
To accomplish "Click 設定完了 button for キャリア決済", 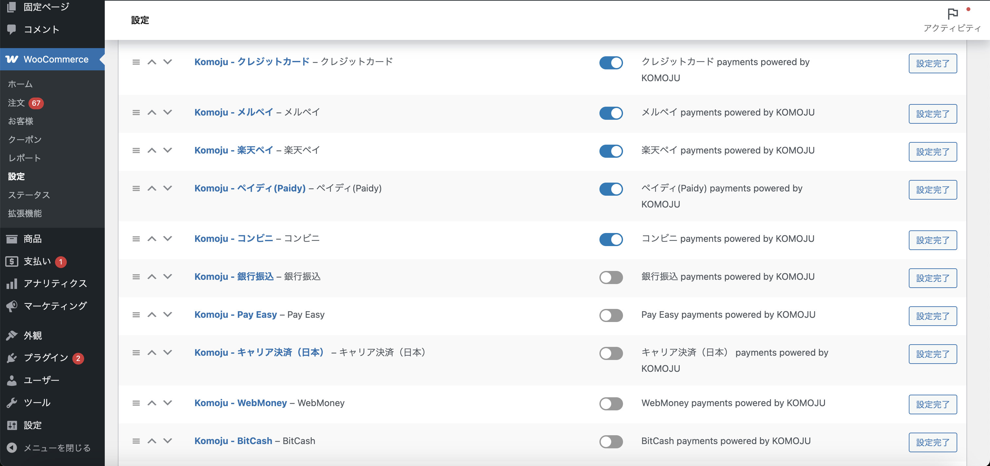I will [933, 354].
